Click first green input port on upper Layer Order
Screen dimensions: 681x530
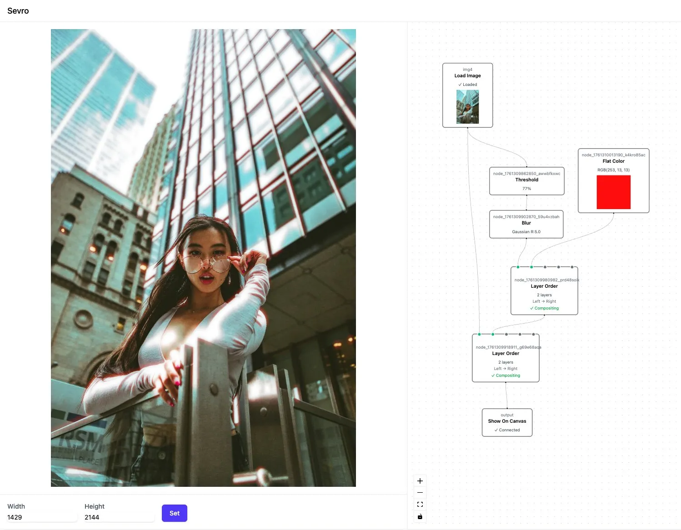(x=518, y=267)
